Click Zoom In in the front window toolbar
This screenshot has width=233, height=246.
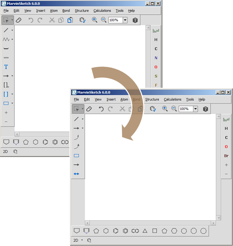pos(165,109)
